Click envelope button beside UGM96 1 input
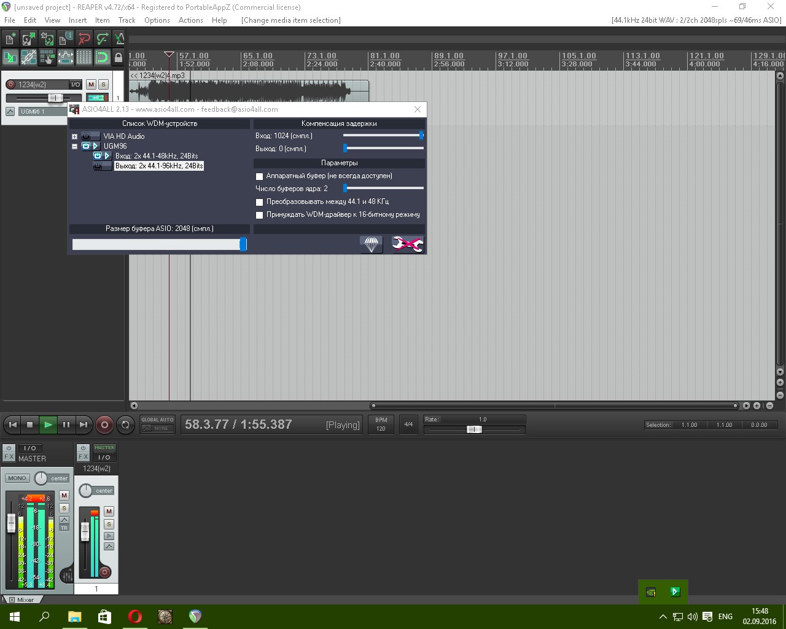 click(10, 111)
